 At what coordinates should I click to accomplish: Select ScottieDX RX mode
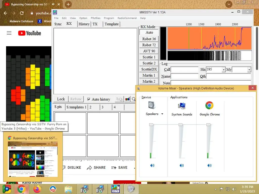[x=149, y=69]
